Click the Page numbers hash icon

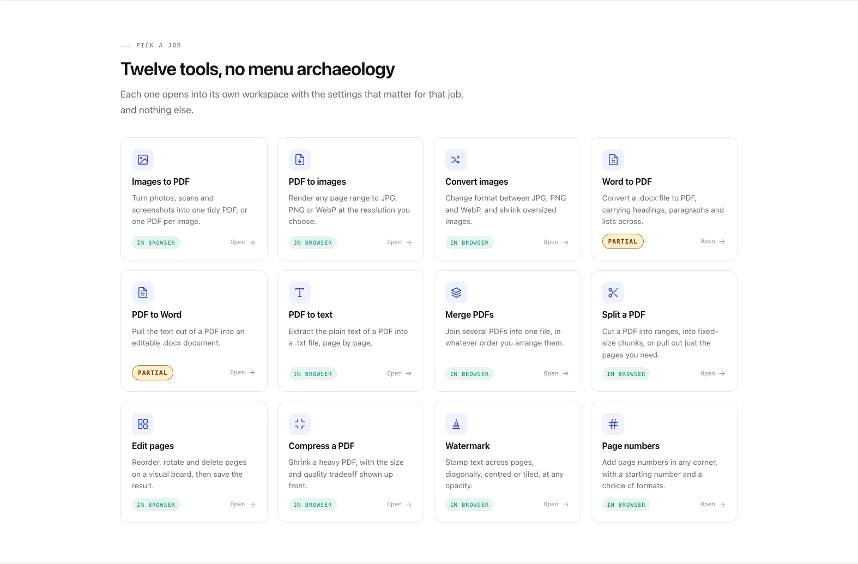tap(613, 424)
